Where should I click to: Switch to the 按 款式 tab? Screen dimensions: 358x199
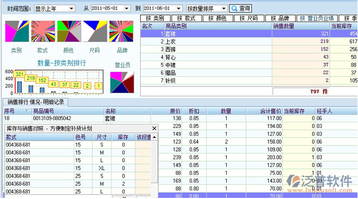click(x=186, y=18)
